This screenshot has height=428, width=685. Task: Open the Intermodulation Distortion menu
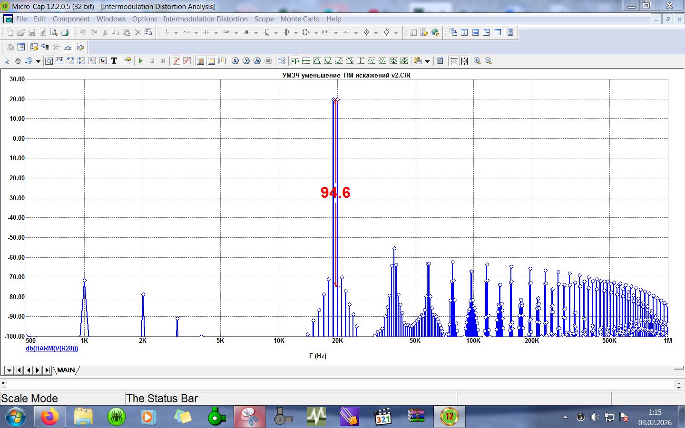point(205,19)
